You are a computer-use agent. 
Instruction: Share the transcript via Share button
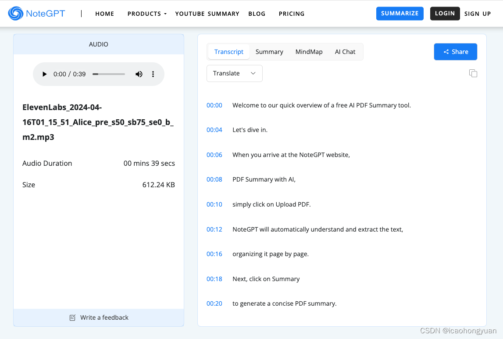coord(456,52)
